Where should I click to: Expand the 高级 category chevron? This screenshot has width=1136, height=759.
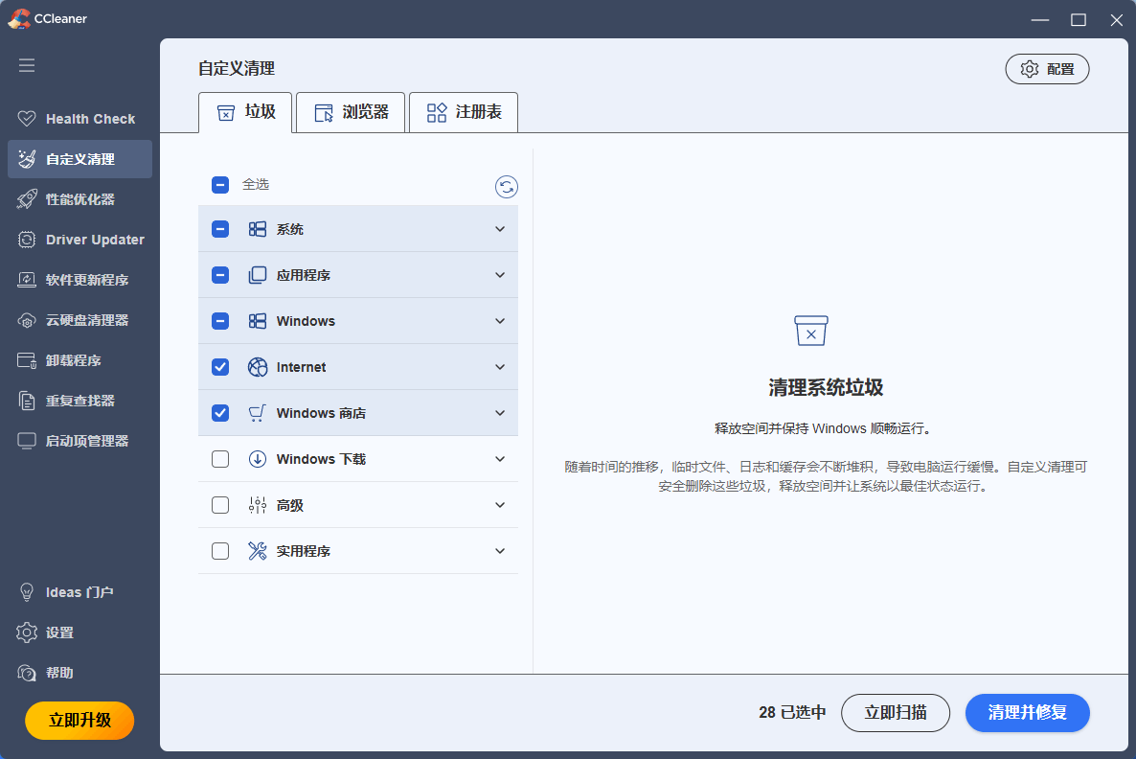tap(499, 505)
